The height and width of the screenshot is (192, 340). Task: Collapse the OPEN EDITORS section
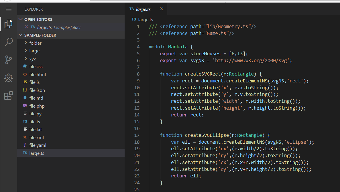20,19
